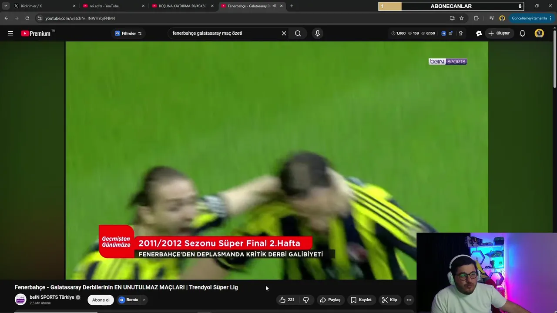
Task: Open the list icon in stats bar
Action: click(x=450, y=33)
